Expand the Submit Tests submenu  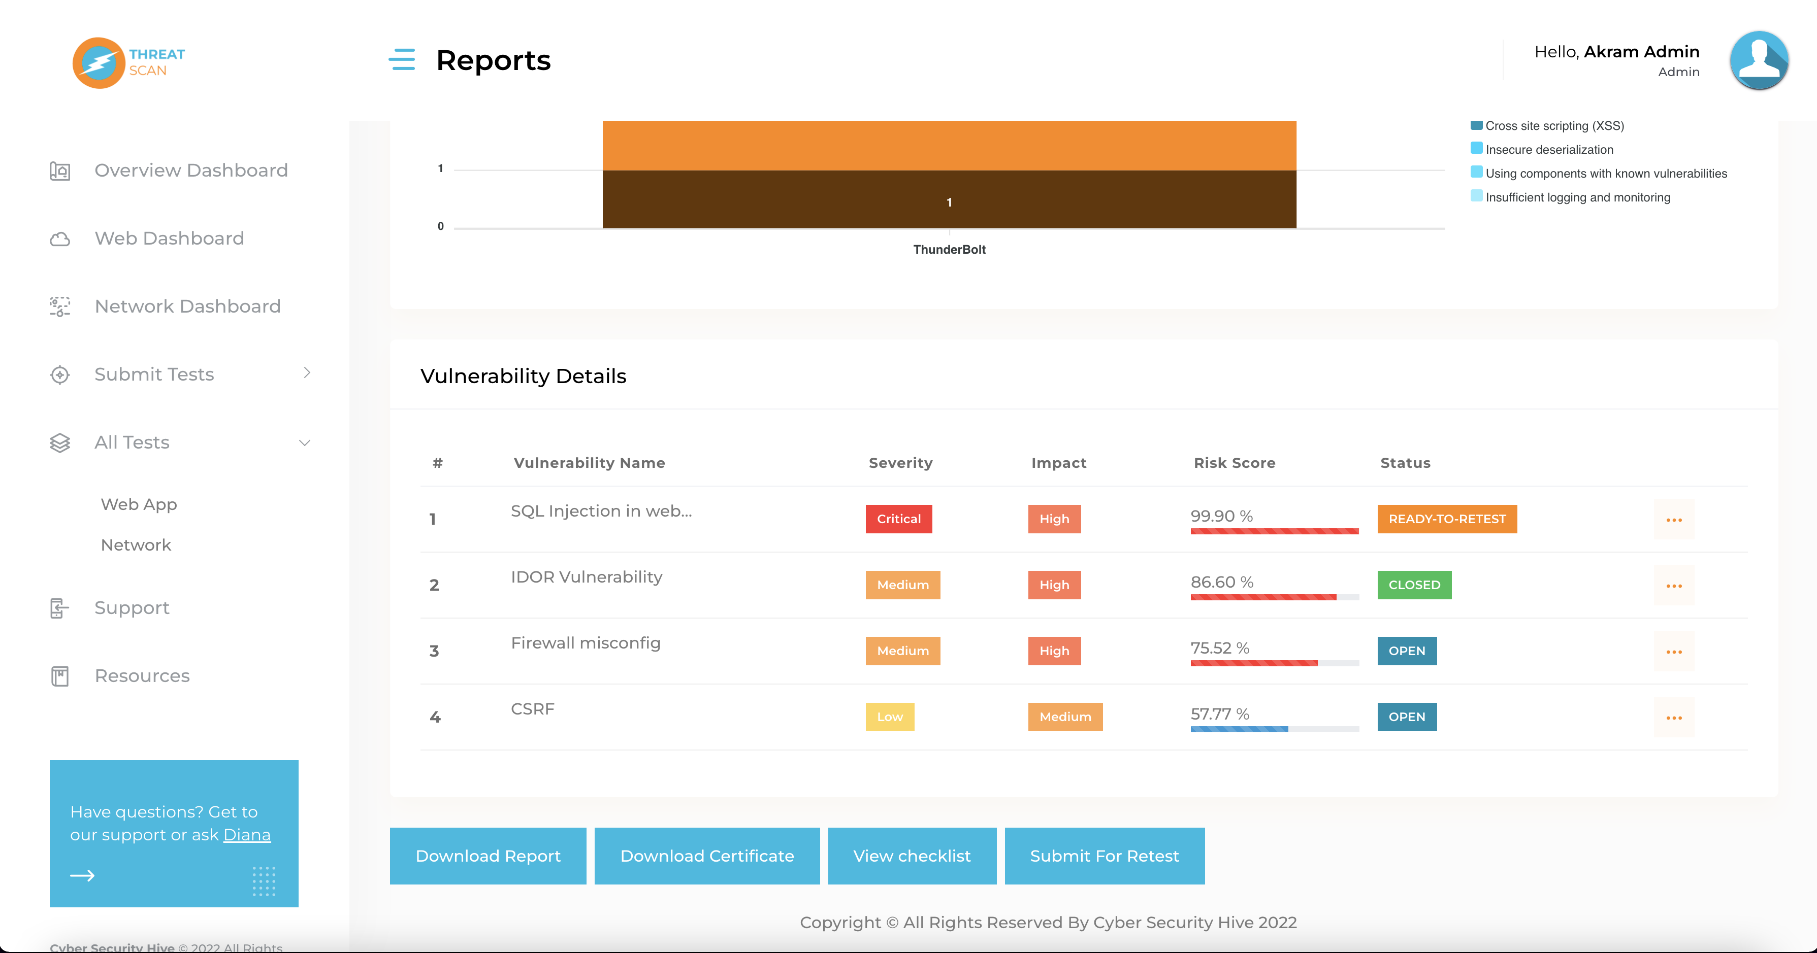(306, 373)
